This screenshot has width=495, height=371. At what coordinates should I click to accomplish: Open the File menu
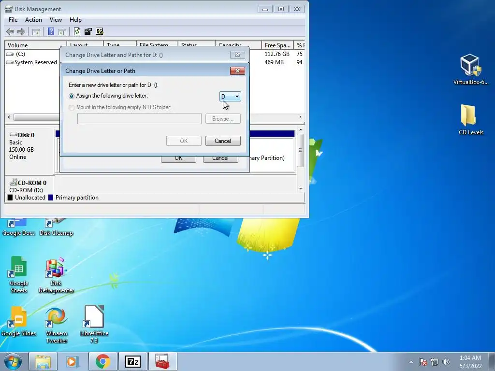pos(13,19)
